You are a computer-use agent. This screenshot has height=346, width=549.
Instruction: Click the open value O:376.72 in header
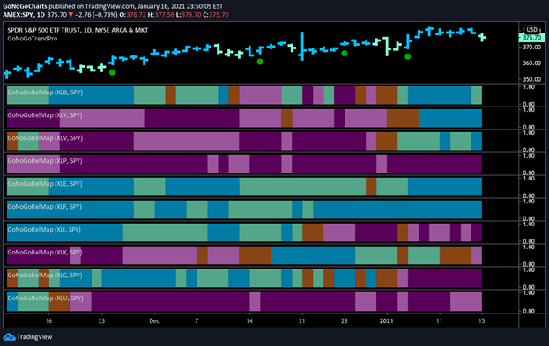tap(132, 15)
